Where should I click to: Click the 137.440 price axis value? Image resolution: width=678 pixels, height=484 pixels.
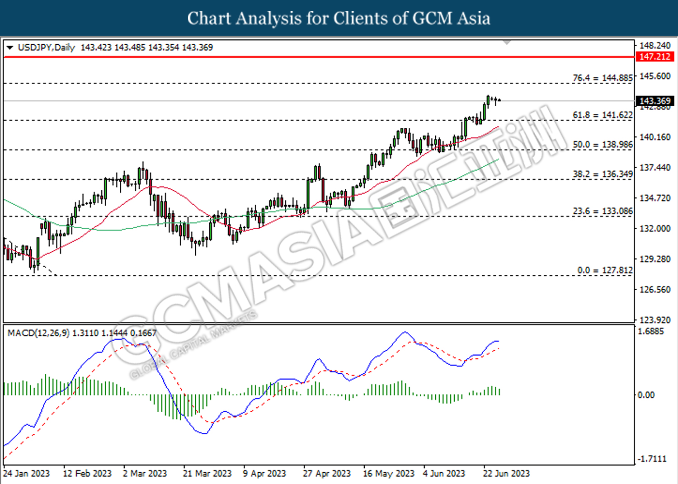point(655,168)
